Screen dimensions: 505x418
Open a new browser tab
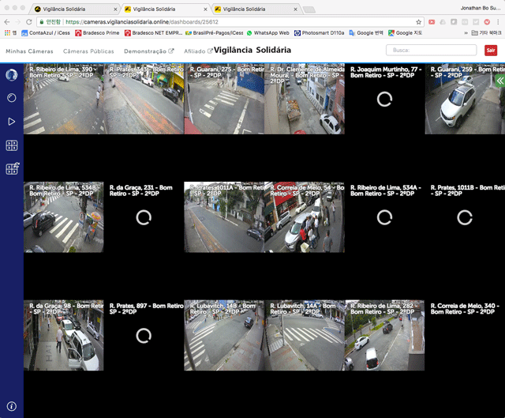tap(309, 9)
